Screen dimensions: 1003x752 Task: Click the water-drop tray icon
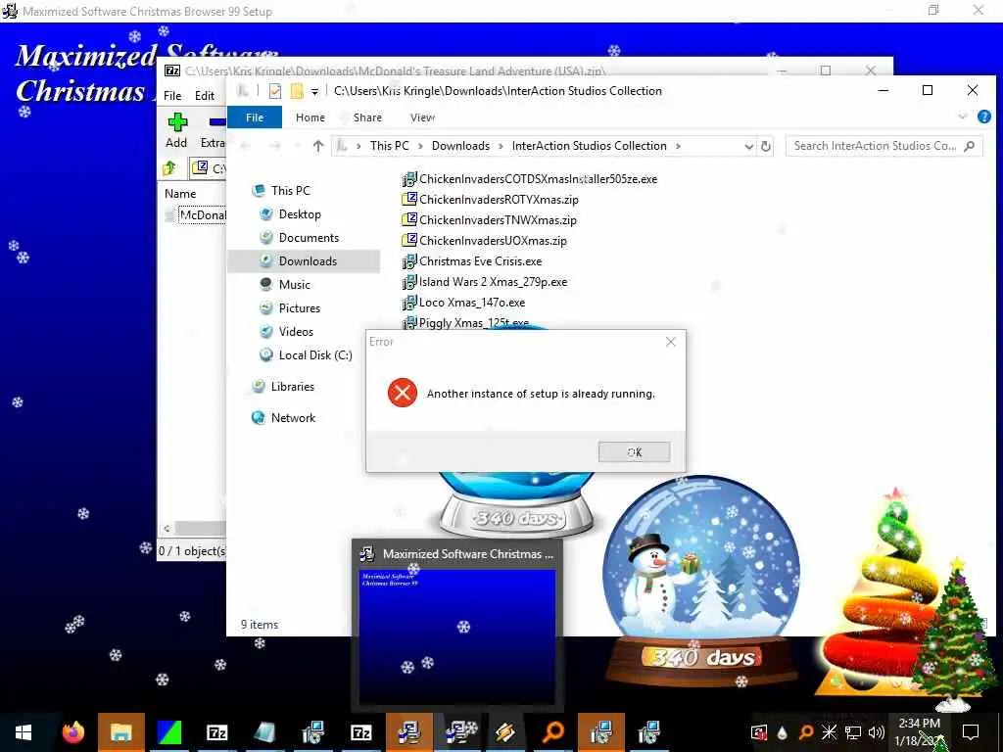[x=782, y=732]
